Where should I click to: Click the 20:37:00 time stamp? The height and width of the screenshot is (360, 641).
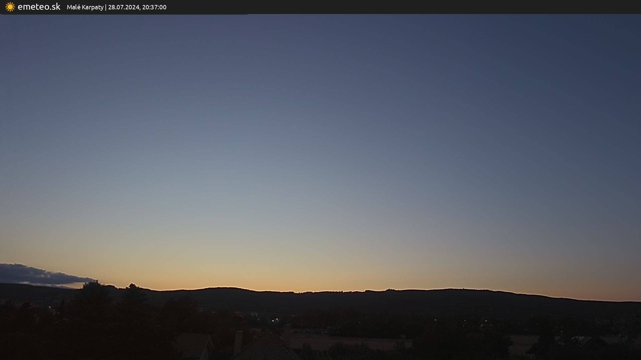(154, 7)
